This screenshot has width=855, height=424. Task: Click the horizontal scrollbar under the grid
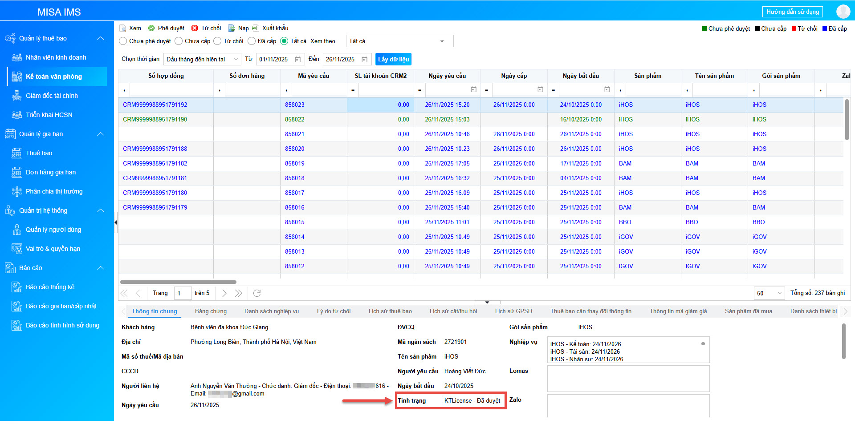[x=178, y=282]
